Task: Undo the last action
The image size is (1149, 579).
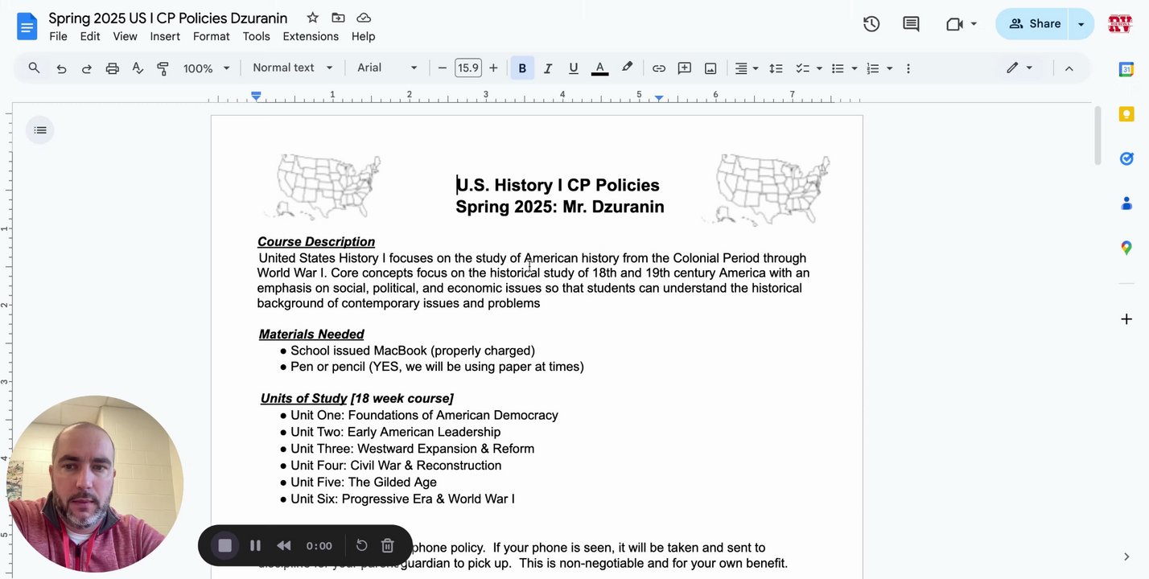Action: pos(61,68)
